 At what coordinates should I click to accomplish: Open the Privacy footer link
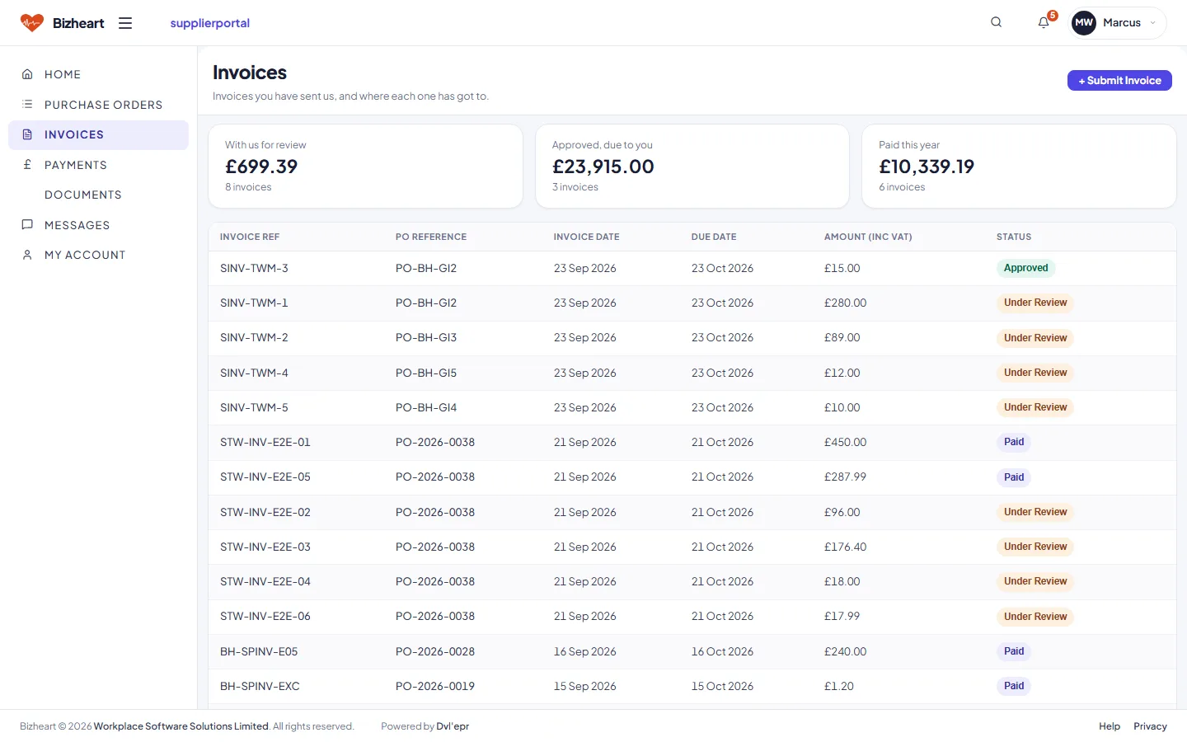click(x=1150, y=726)
